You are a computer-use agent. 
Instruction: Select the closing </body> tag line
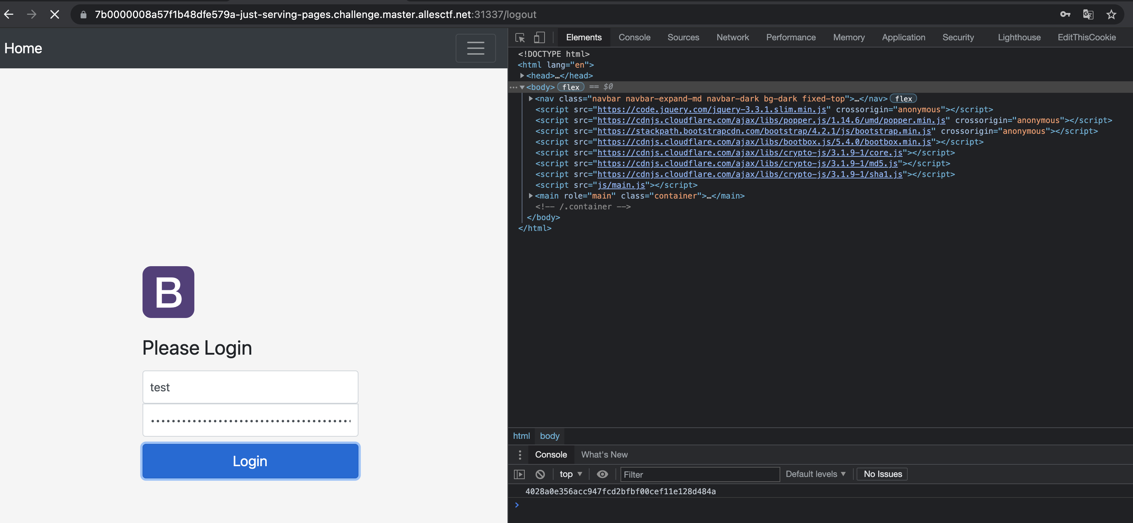point(543,217)
